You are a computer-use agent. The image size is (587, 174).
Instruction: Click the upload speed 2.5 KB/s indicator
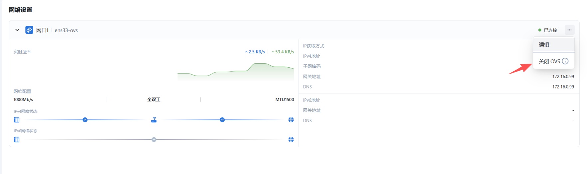(x=255, y=52)
